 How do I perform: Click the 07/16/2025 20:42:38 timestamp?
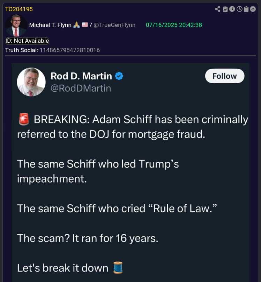coord(174,25)
